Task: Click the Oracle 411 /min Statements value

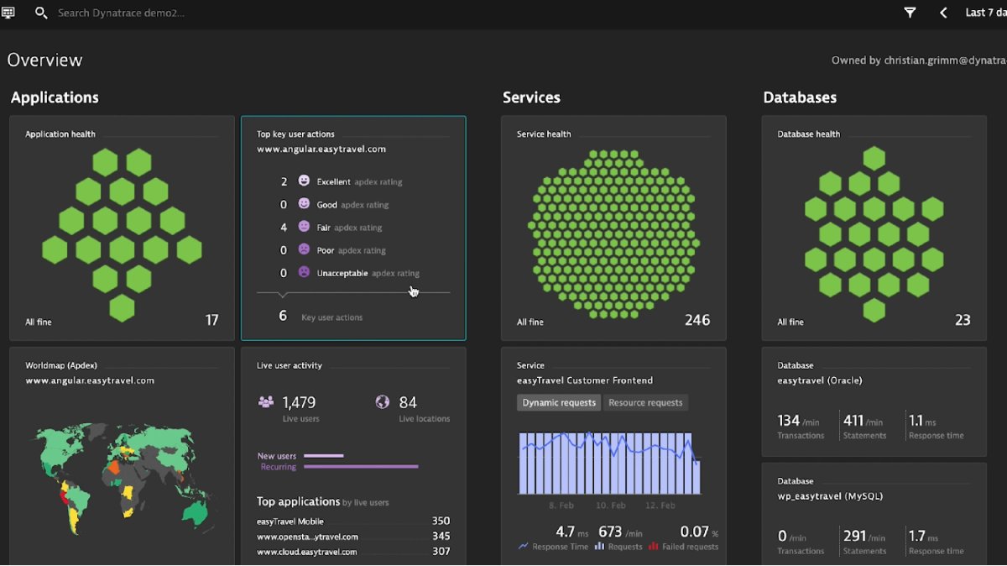Action: click(x=864, y=421)
